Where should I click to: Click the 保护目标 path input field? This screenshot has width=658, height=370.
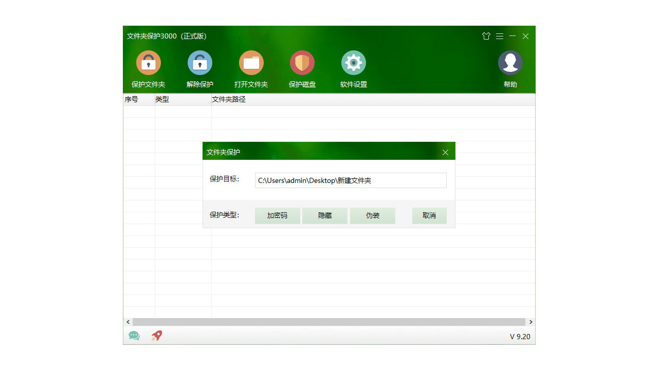point(351,180)
